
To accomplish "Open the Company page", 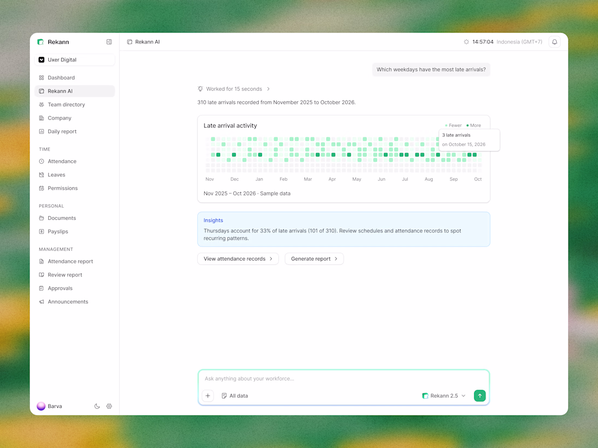I will tap(75, 118).
